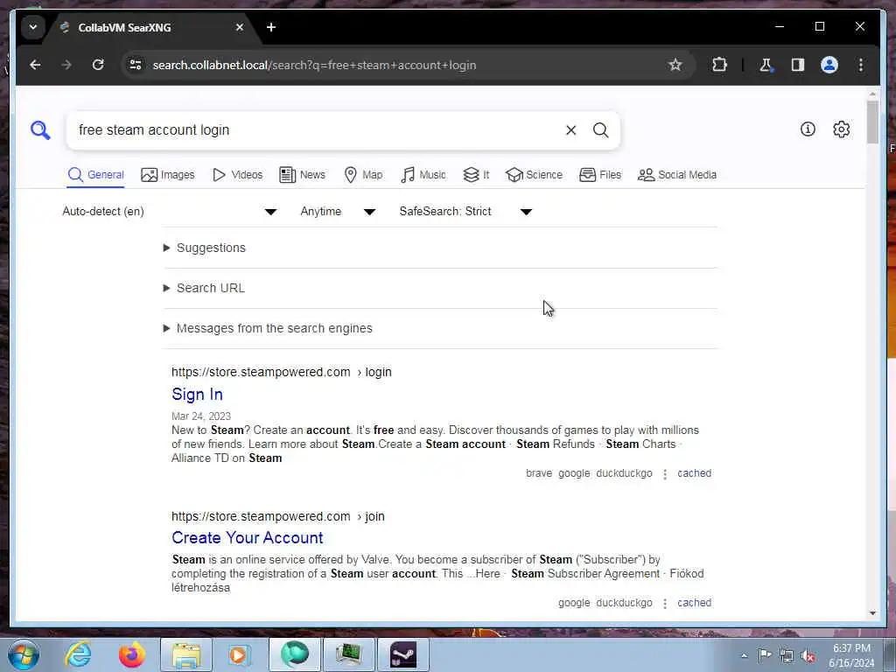Open Windows Media Player taskbar icon
Viewport: 896px width, 672px height.
coord(238,654)
